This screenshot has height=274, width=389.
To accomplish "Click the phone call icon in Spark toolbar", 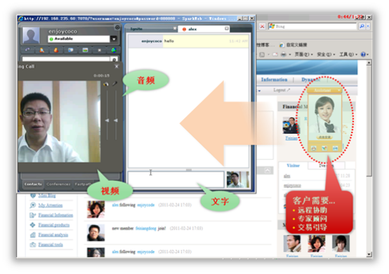I will (27, 50).
